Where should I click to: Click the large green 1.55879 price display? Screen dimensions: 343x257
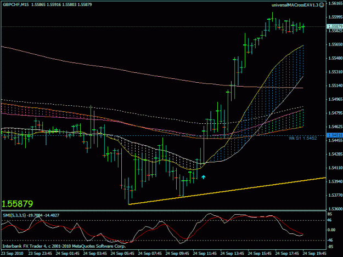17,204
